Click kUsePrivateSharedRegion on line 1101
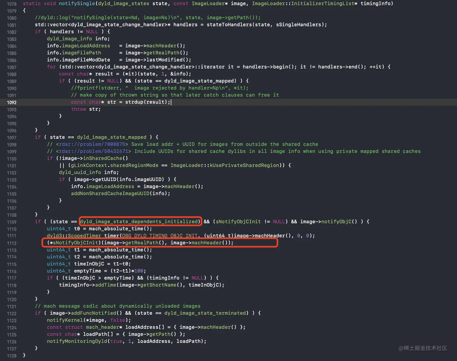The height and width of the screenshot is (361, 457). pos(244,165)
